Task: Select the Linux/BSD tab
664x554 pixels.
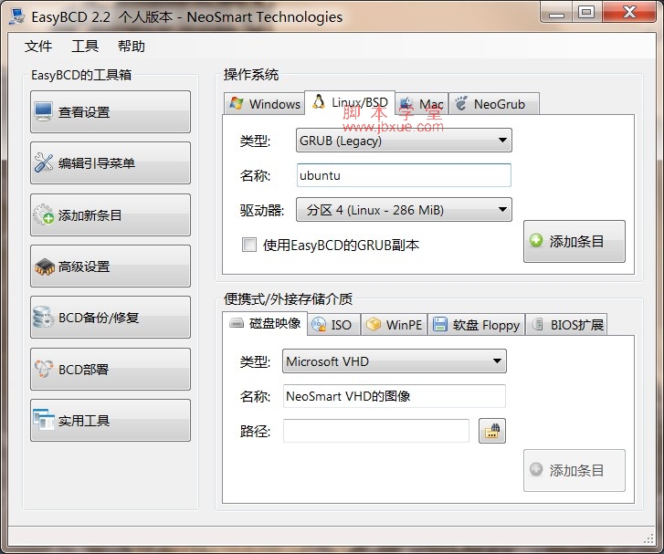Action: pos(350,102)
